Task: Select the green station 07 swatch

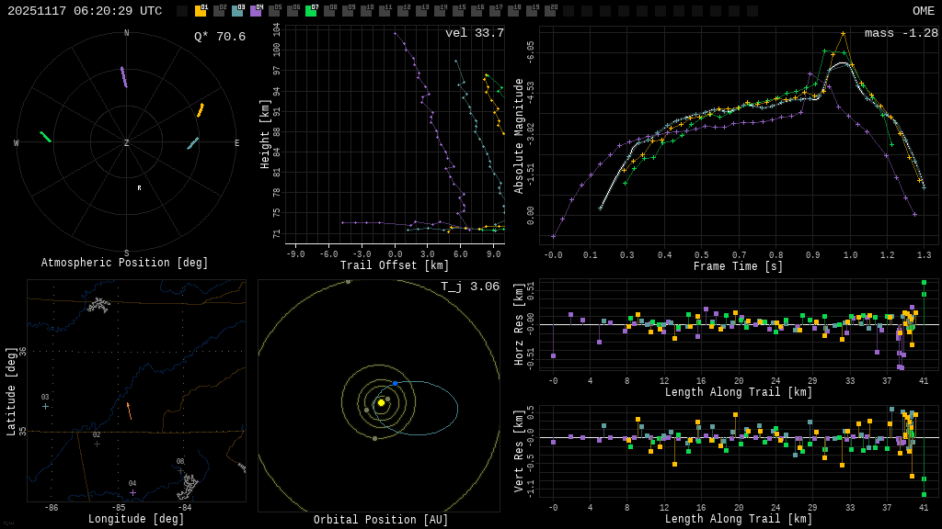Action: point(311,11)
